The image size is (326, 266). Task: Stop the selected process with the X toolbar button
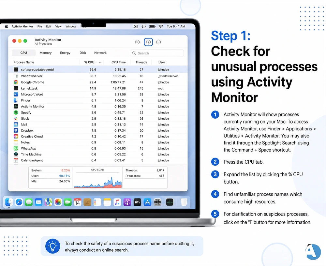pos(137,42)
